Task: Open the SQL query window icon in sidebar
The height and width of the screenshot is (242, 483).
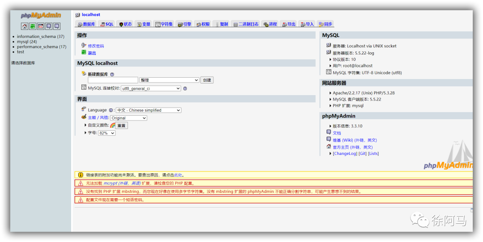Action: [x=41, y=26]
